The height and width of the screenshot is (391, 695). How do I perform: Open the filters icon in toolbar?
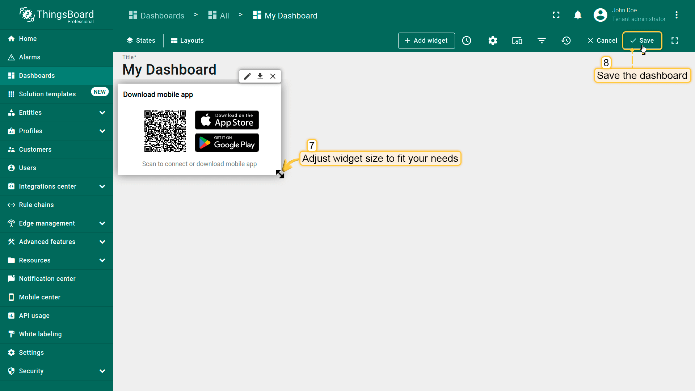point(542,41)
